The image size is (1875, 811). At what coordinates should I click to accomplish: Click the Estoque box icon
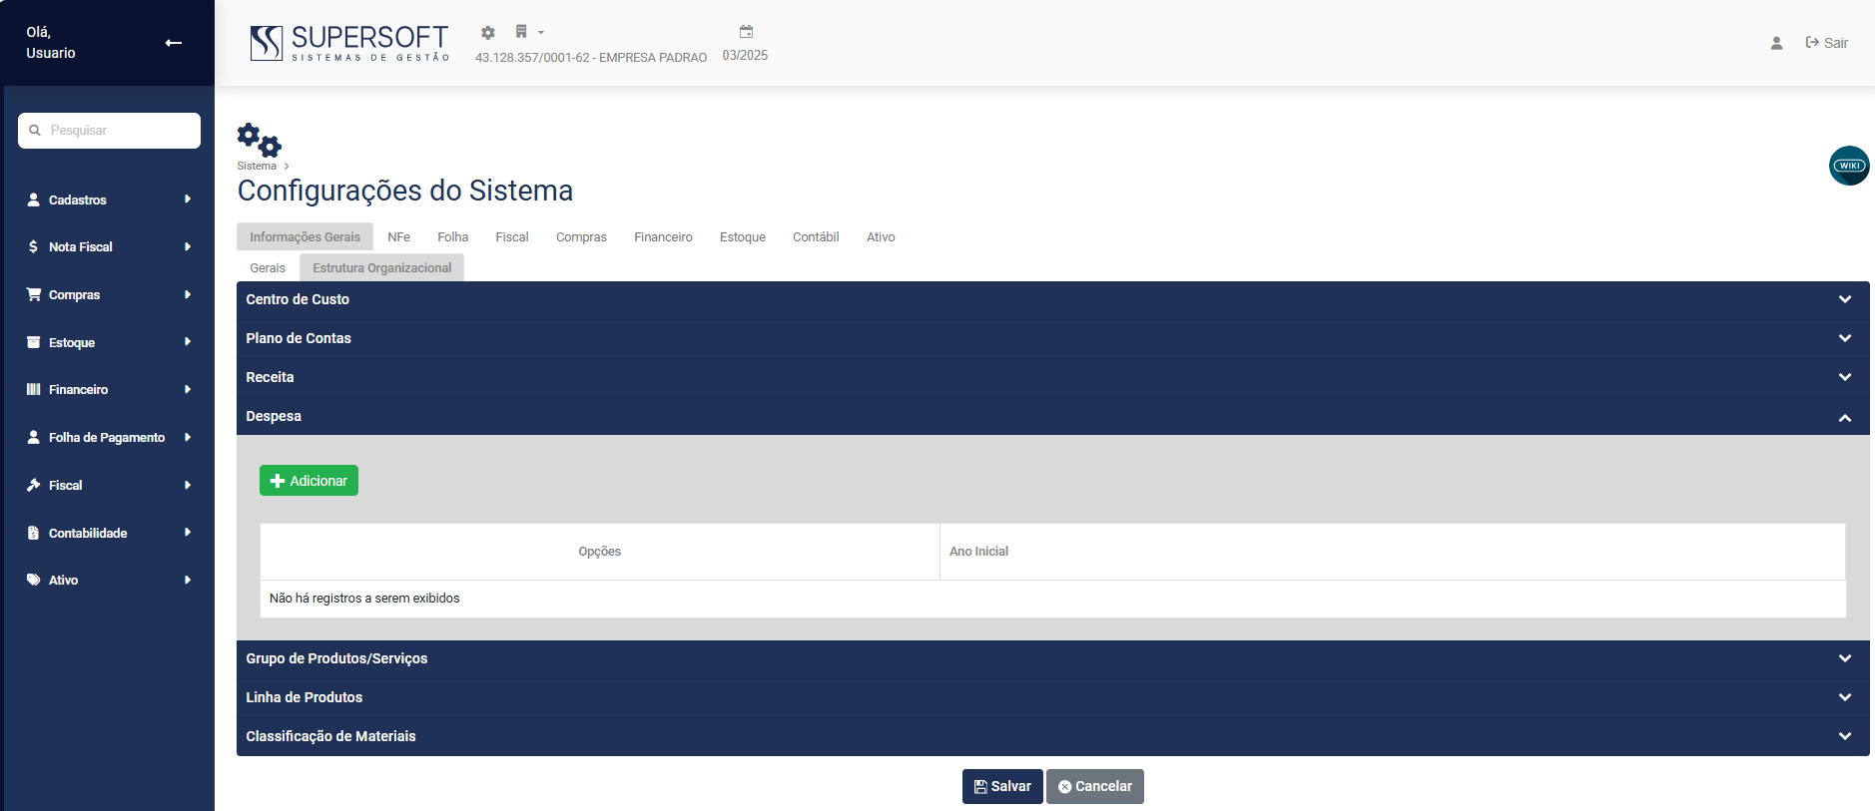[33, 342]
